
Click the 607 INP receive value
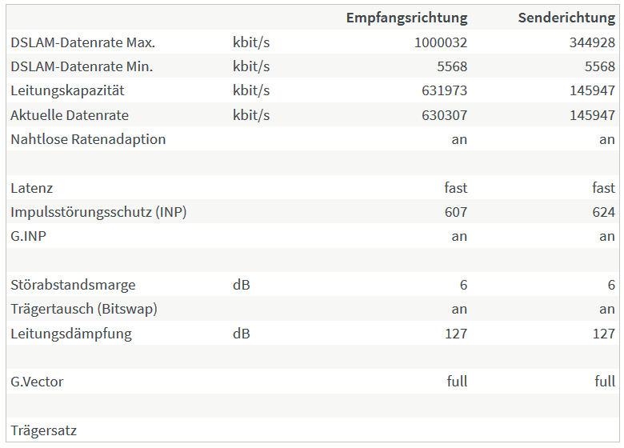456,212
